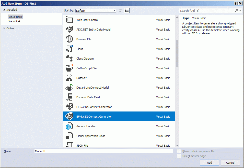
Task: Click the CoffeeScript File cup icon
Action: [69, 68]
